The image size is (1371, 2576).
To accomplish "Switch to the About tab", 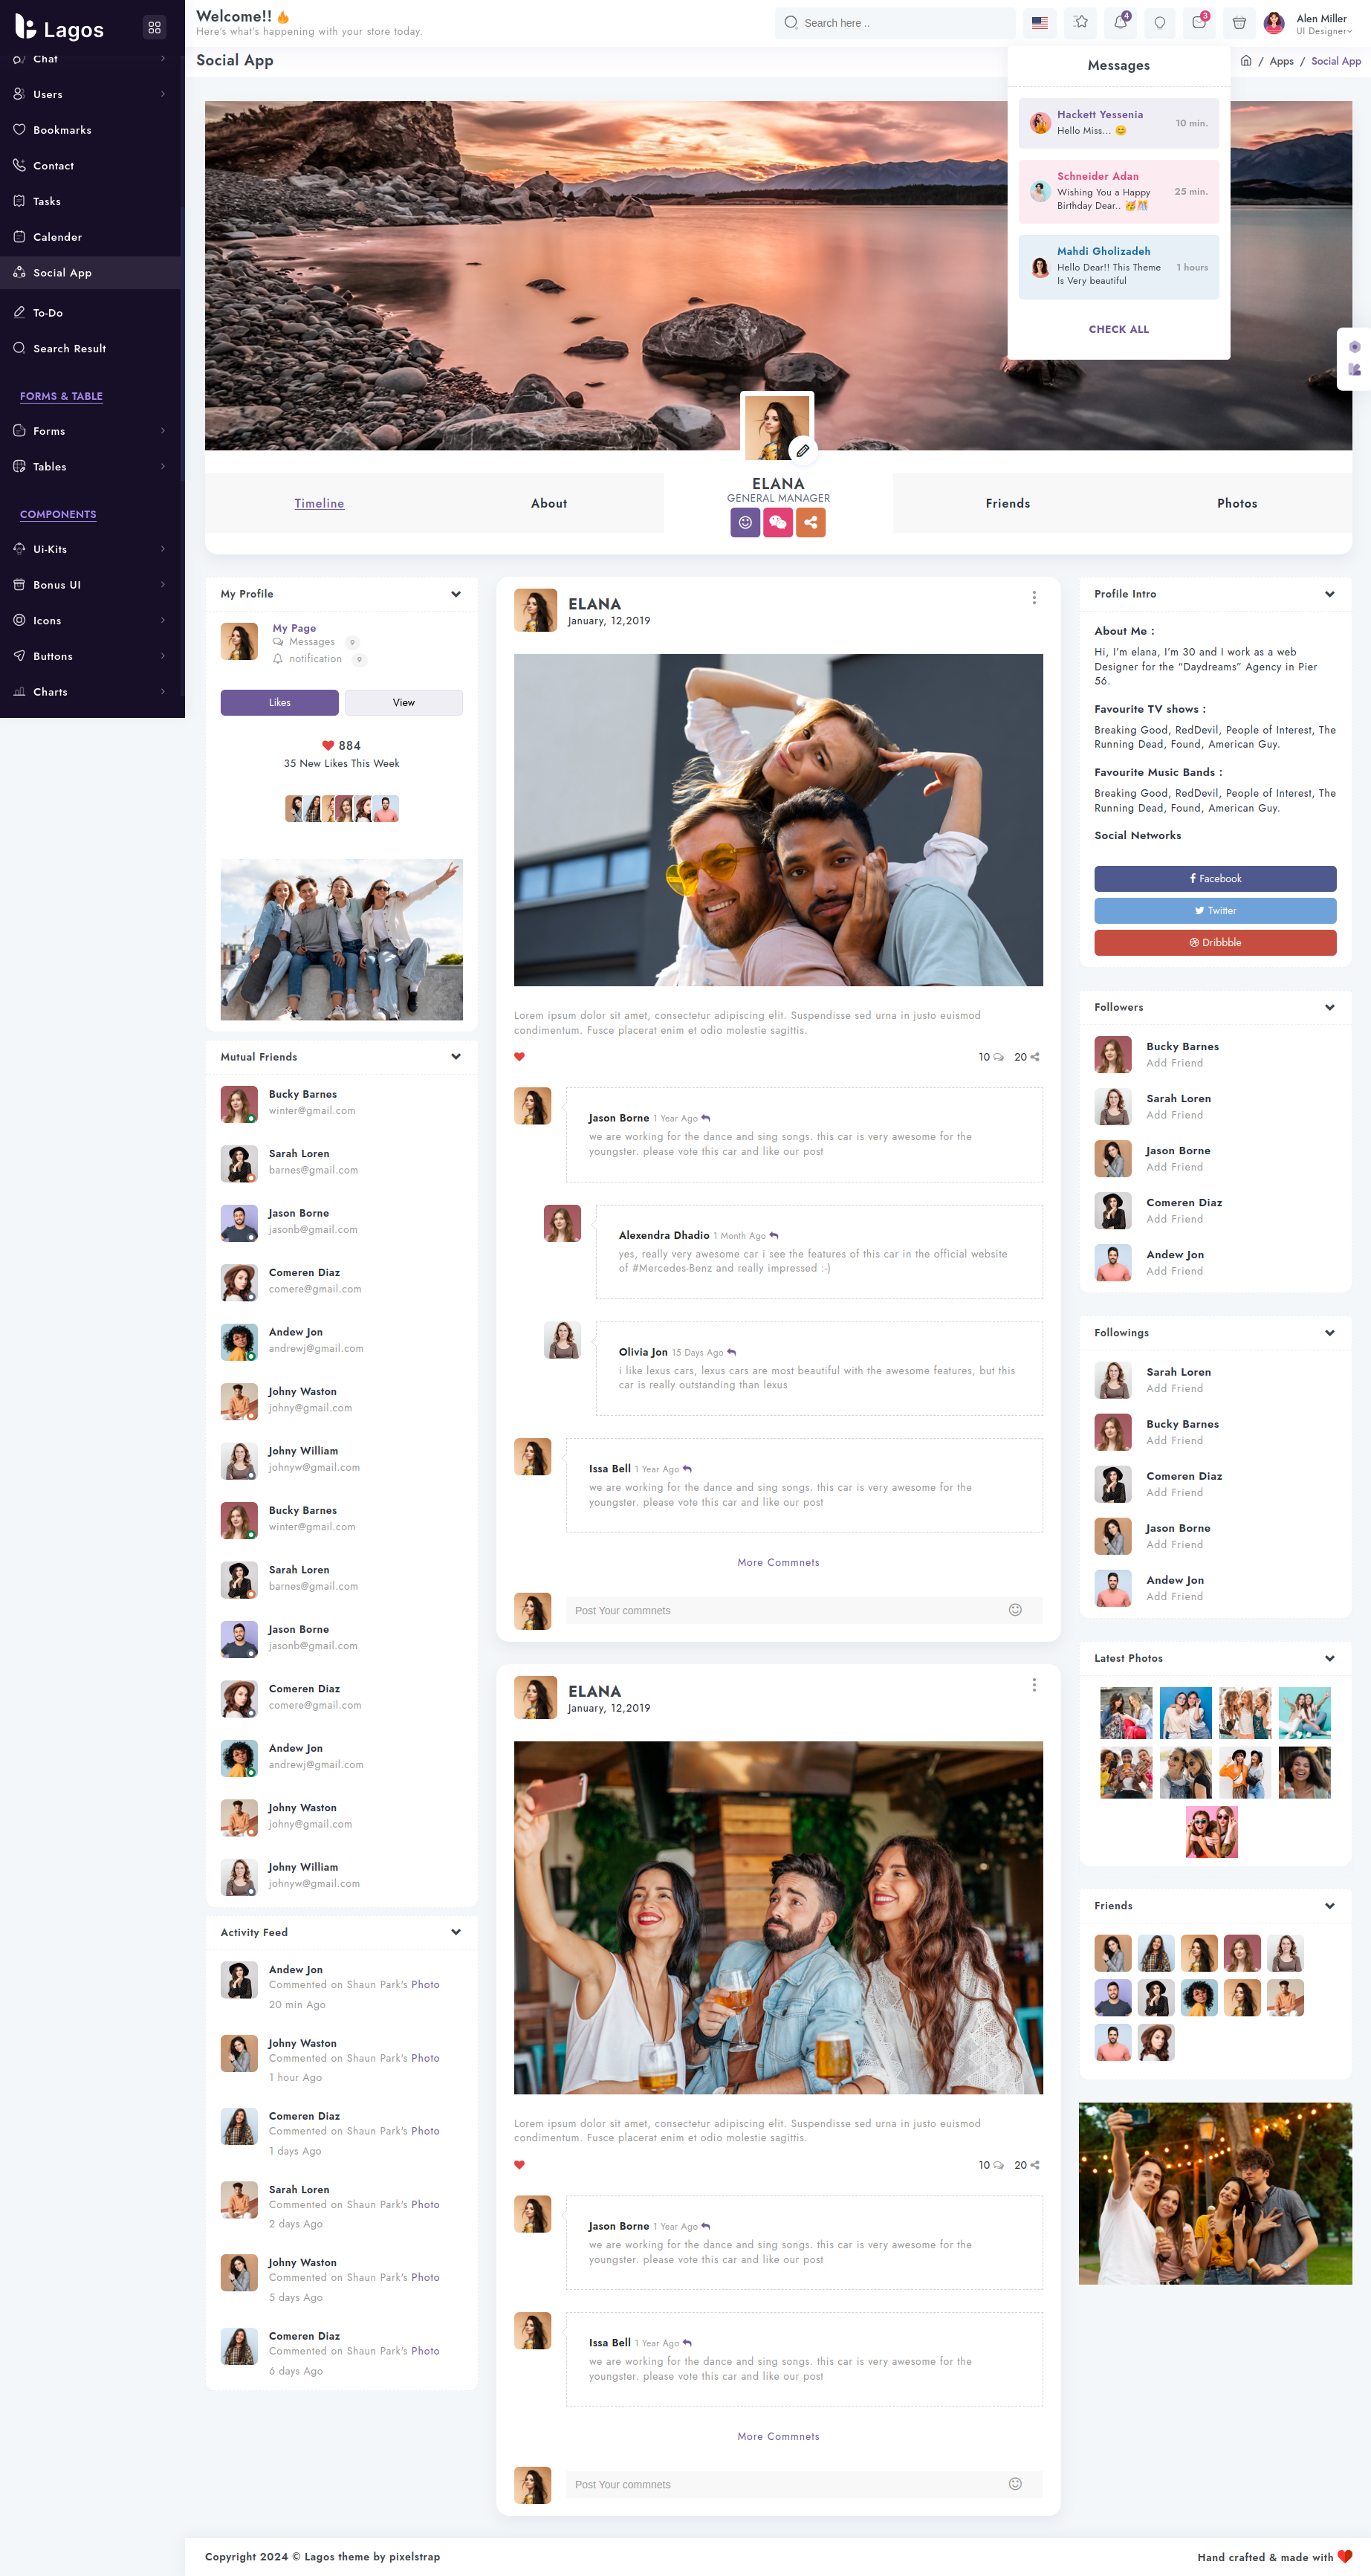I will click(548, 503).
